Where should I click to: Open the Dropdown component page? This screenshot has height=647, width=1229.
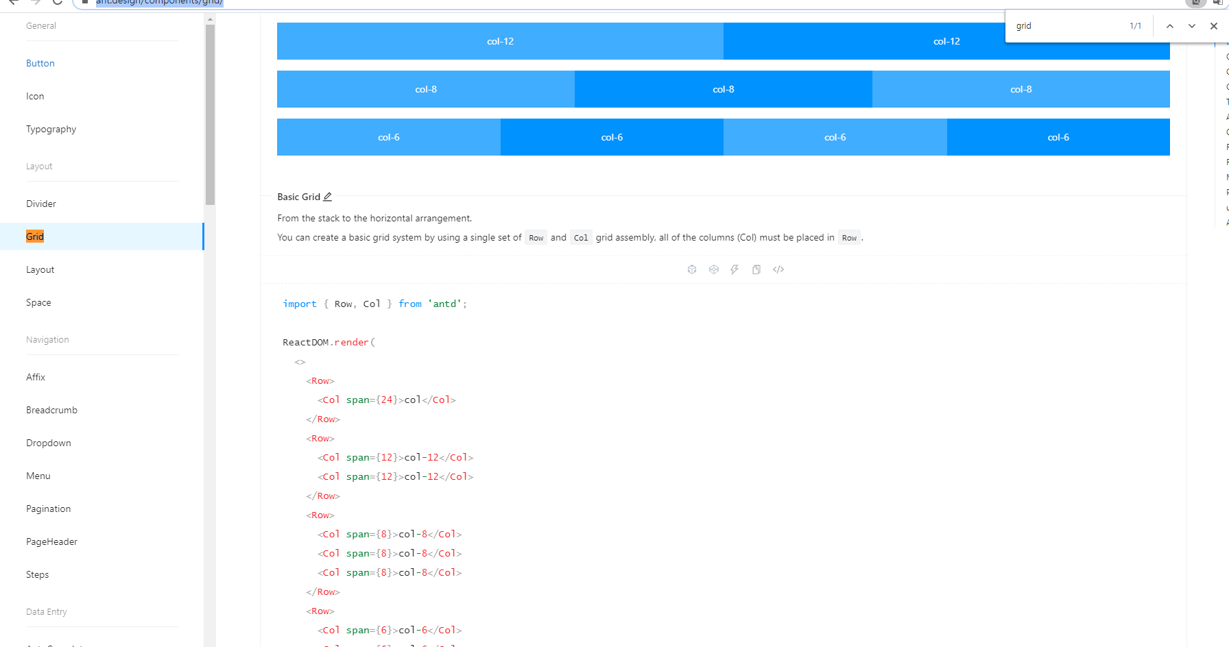pyautogui.click(x=49, y=443)
